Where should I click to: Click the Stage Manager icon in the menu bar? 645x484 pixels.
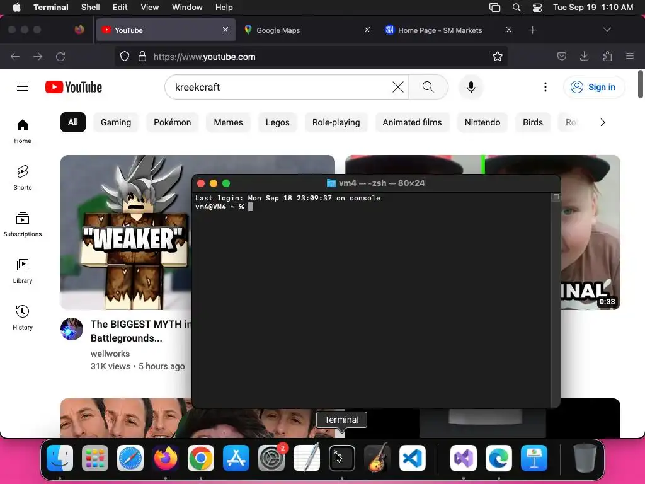coord(495,7)
